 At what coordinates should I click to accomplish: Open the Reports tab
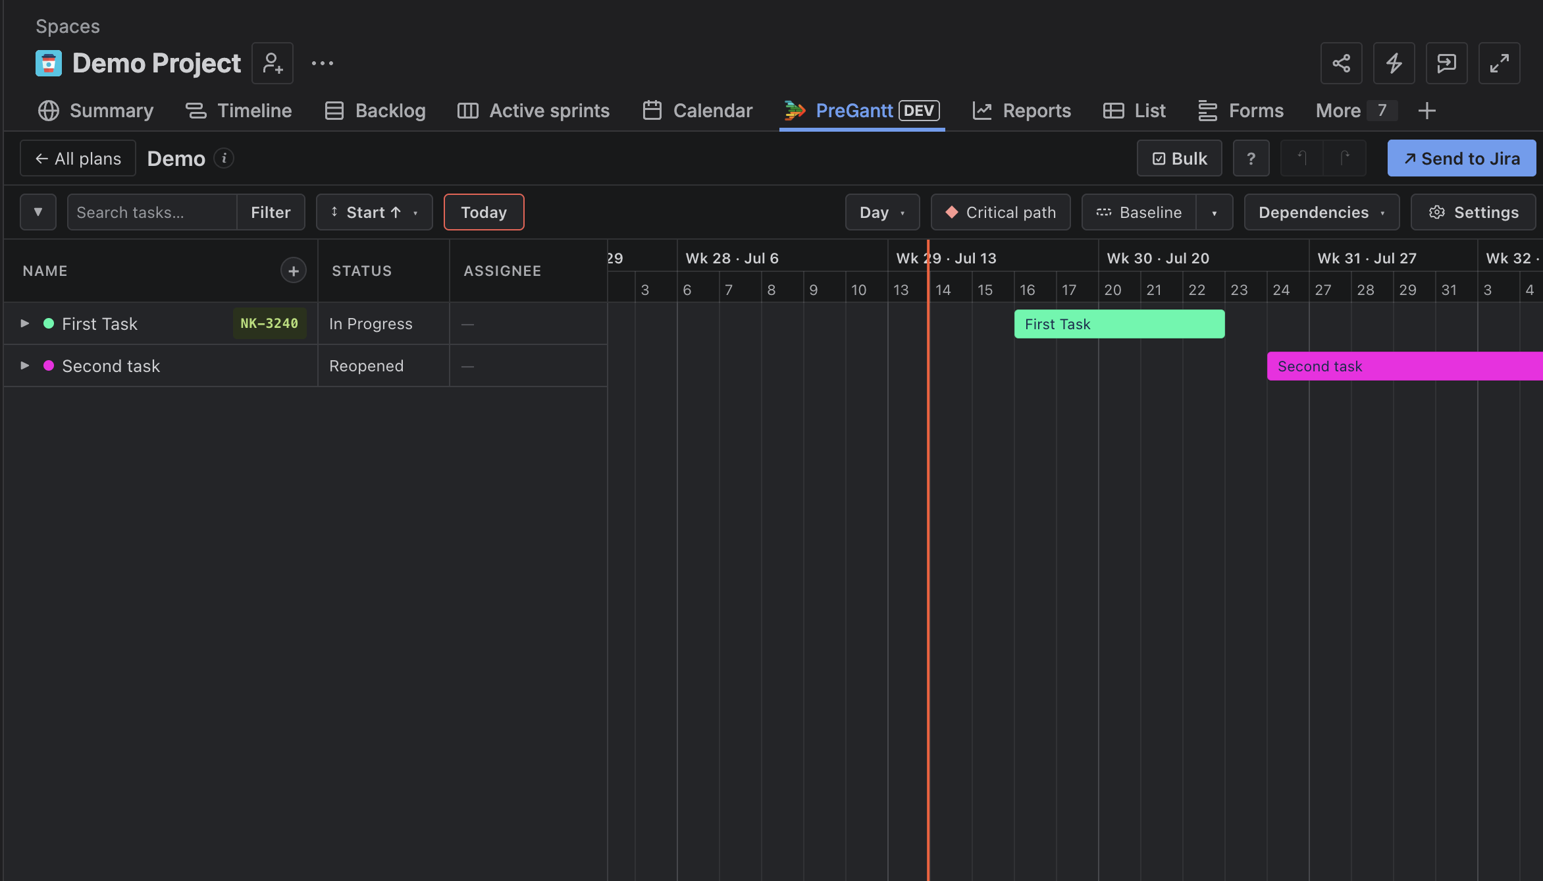pos(1022,111)
